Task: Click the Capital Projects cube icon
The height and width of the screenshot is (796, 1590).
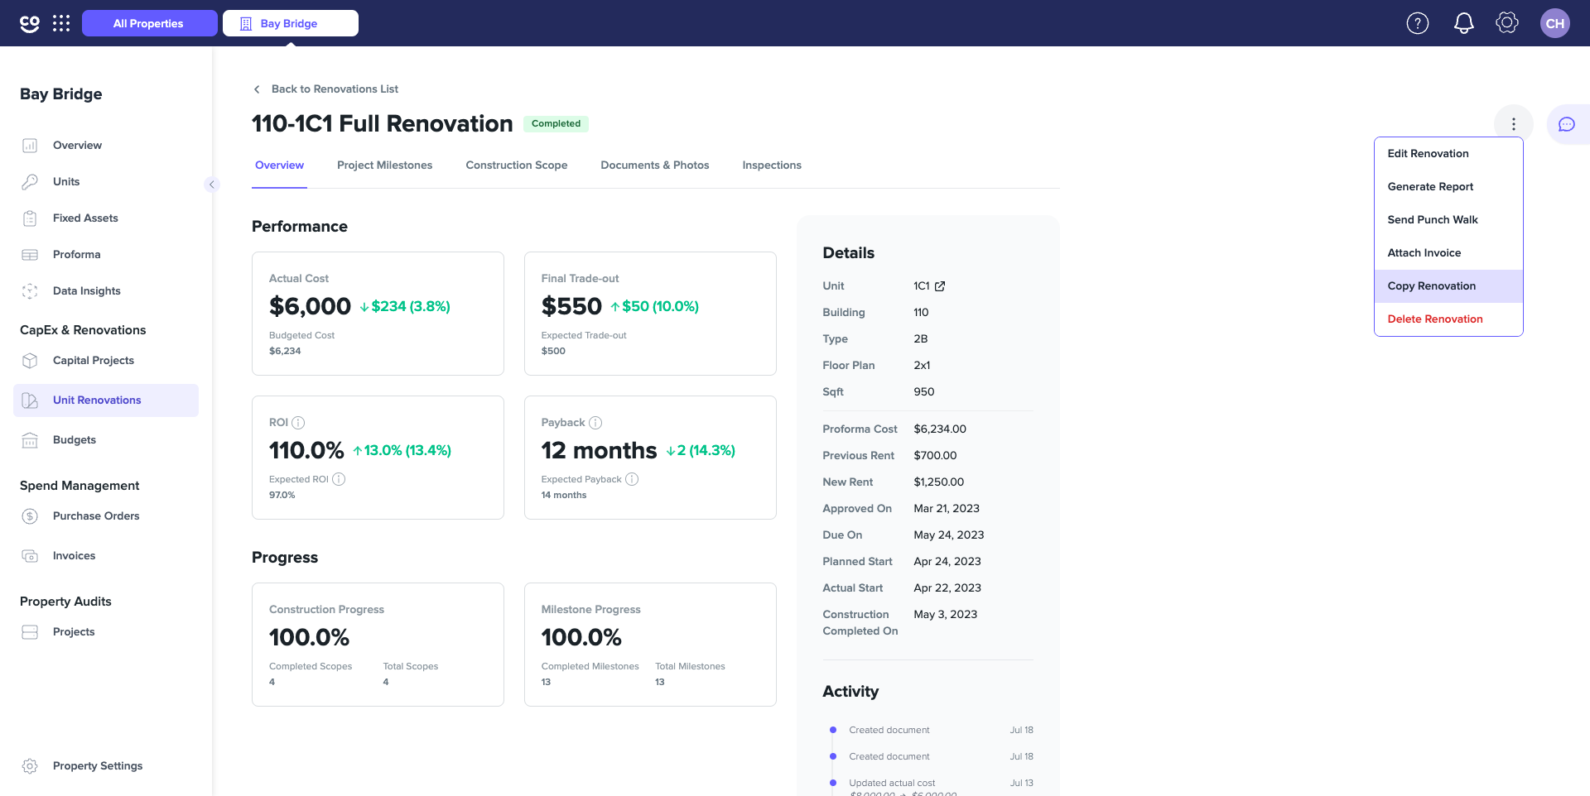Action: 30,361
